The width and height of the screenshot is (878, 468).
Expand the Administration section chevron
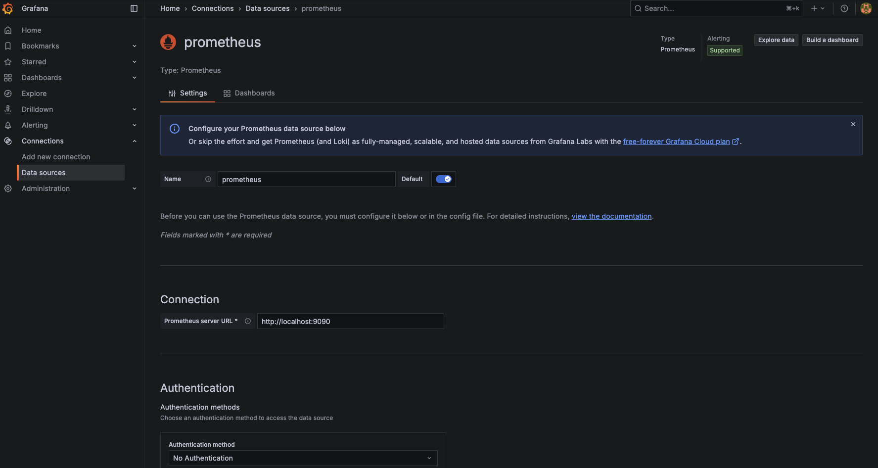(135, 188)
